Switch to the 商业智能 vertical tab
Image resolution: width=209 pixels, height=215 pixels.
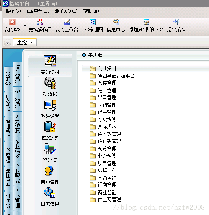tap(18, 174)
